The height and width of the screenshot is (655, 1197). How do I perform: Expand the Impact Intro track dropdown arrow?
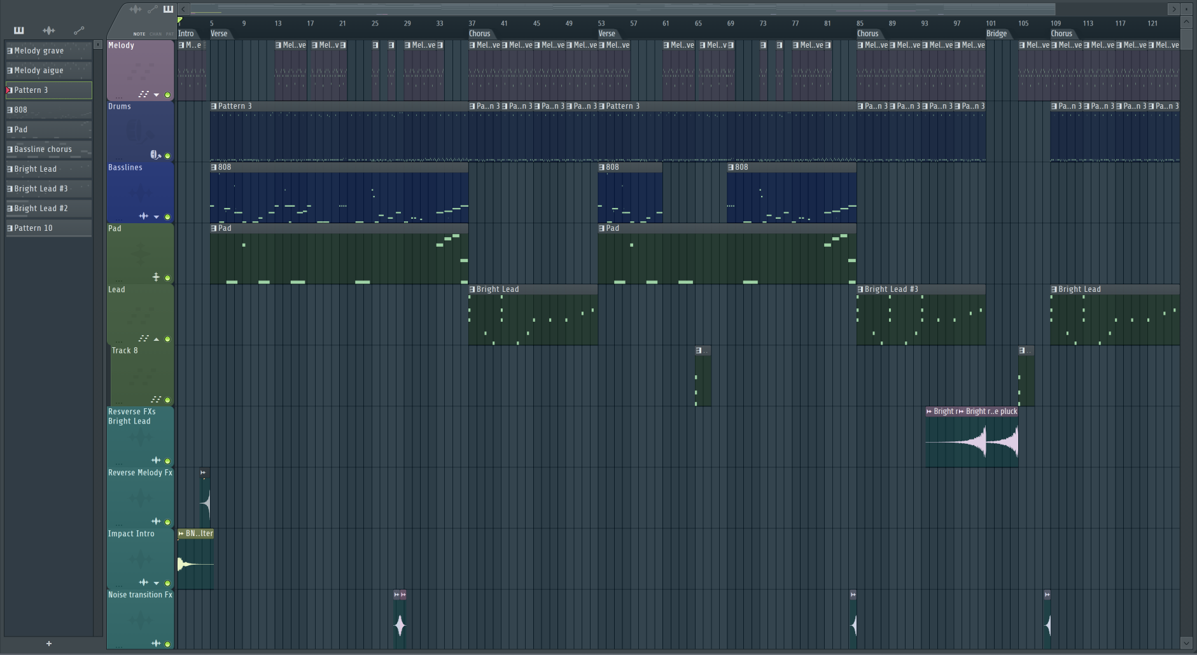[x=157, y=583]
